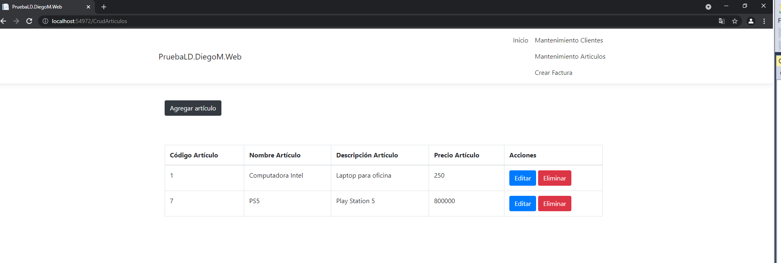This screenshot has width=781, height=263.
Task: Close the Chrome window
Action: 764,6
